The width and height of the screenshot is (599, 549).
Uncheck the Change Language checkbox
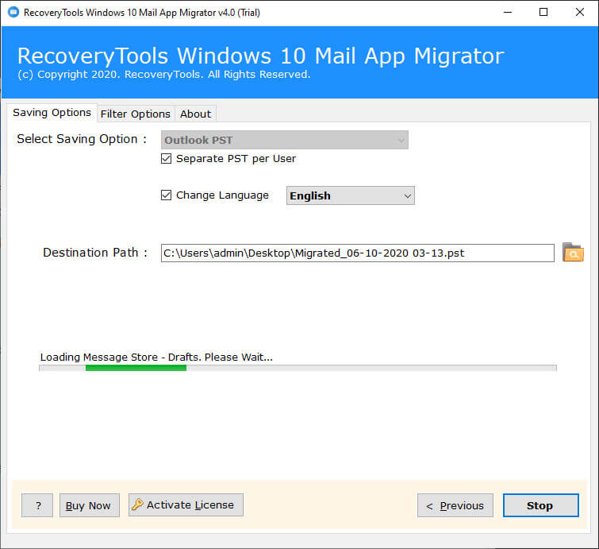[166, 195]
